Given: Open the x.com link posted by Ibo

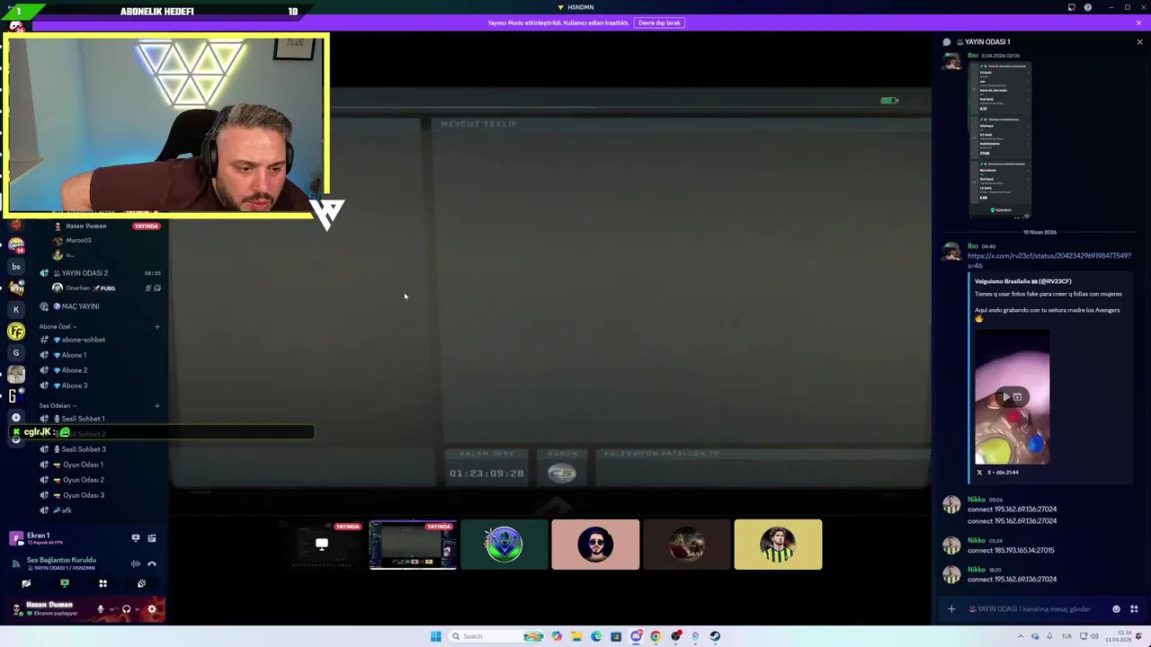Looking at the screenshot, I should 1048,260.
